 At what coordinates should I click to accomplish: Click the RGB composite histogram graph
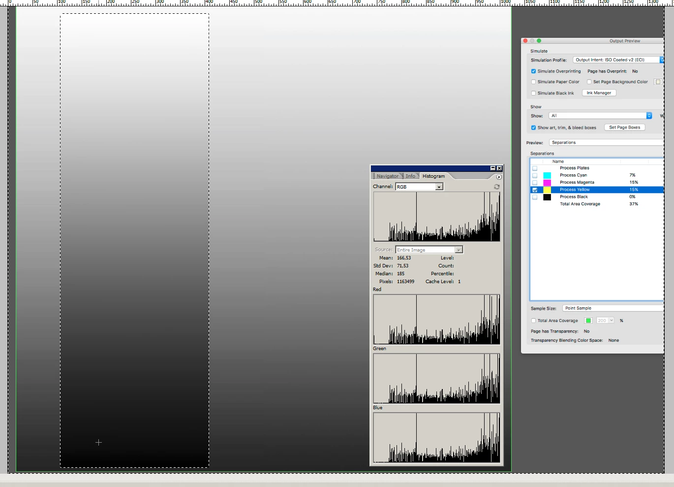436,217
